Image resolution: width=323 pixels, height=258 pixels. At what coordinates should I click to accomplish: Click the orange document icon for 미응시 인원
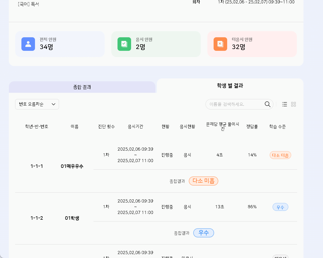(x=220, y=44)
